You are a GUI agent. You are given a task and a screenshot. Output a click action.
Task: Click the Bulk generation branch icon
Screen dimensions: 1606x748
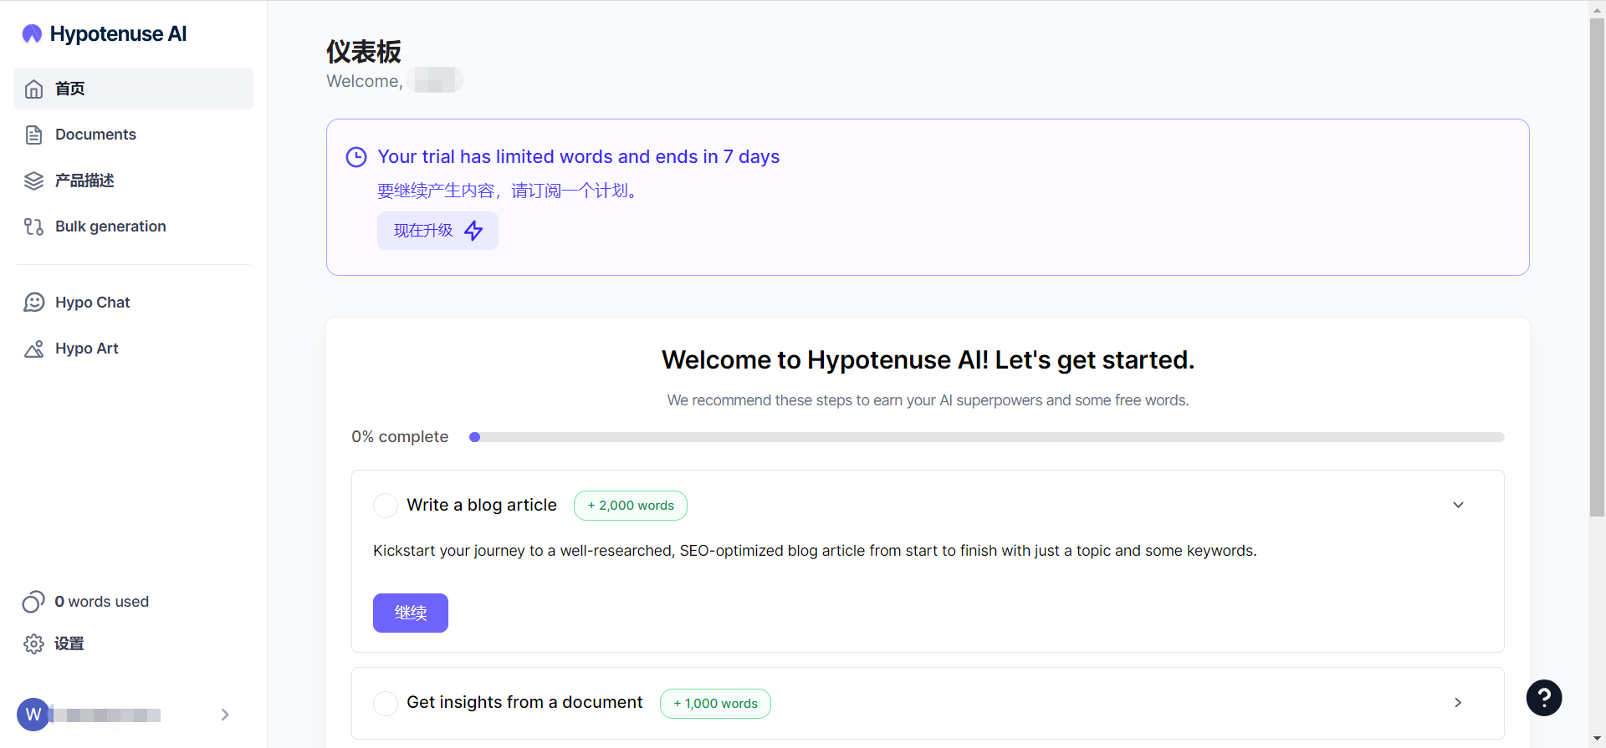33,226
